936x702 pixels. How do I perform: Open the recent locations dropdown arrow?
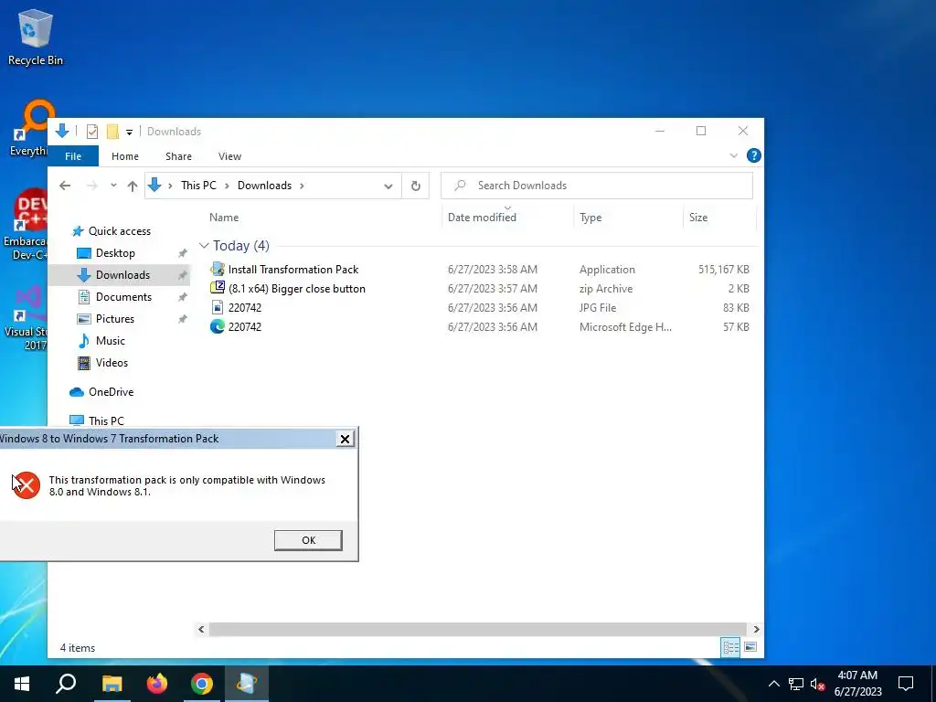(113, 186)
